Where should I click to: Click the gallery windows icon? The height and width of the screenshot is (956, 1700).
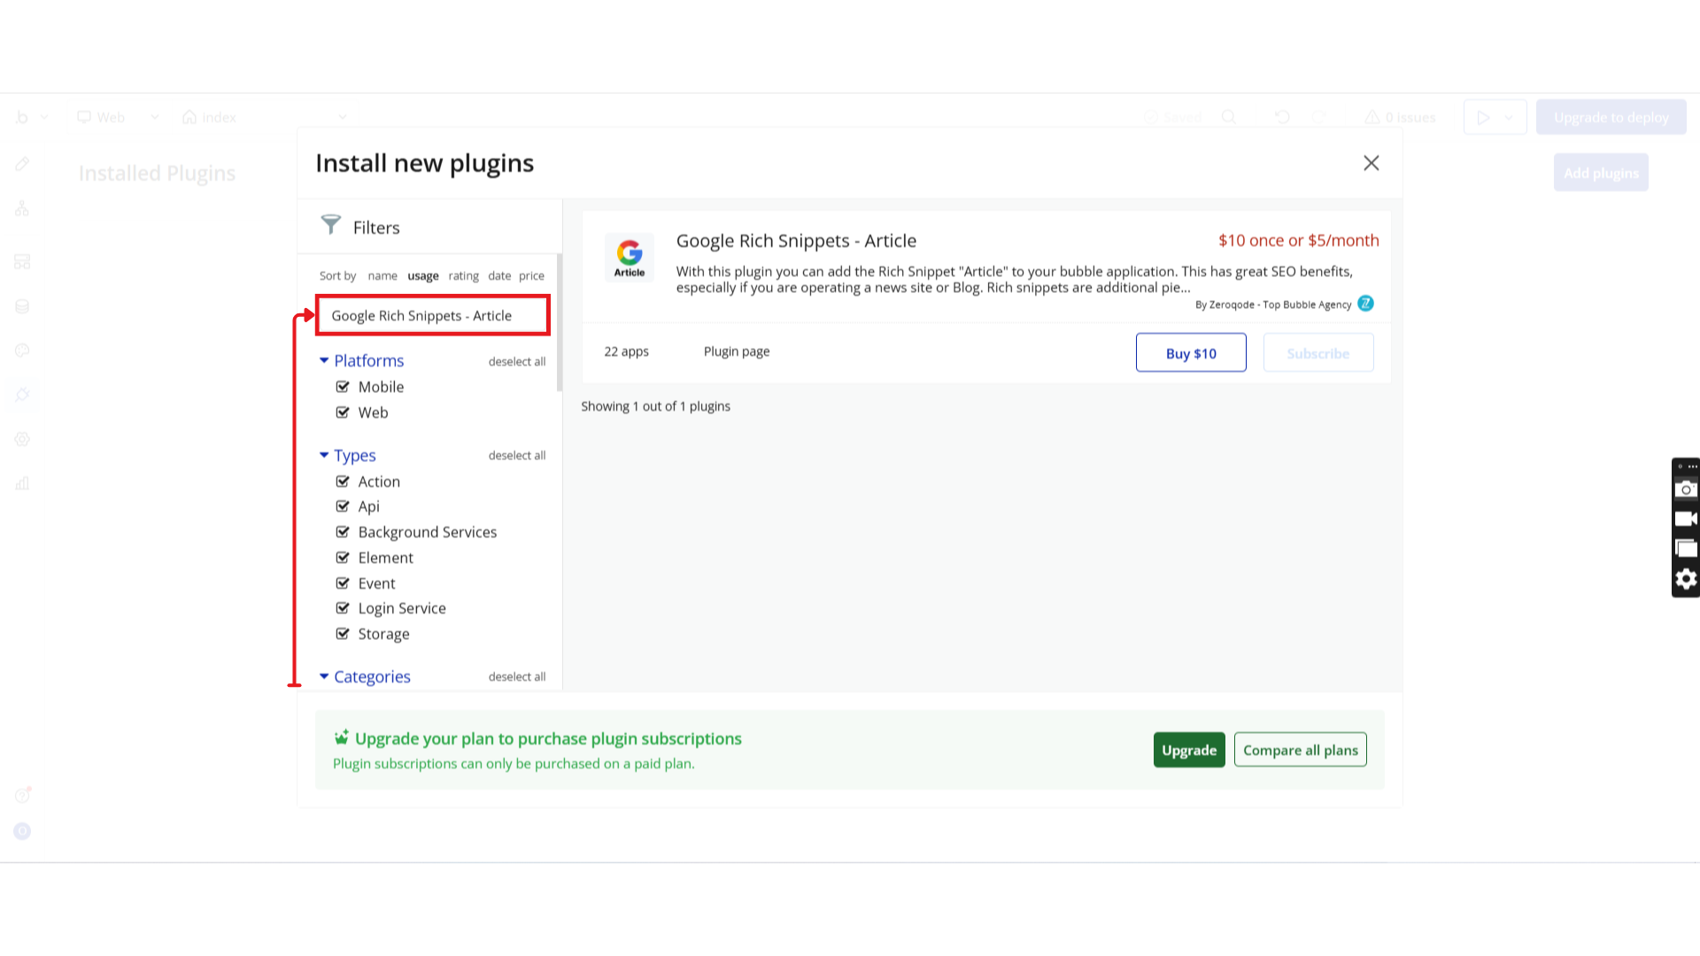point(1686,549)
